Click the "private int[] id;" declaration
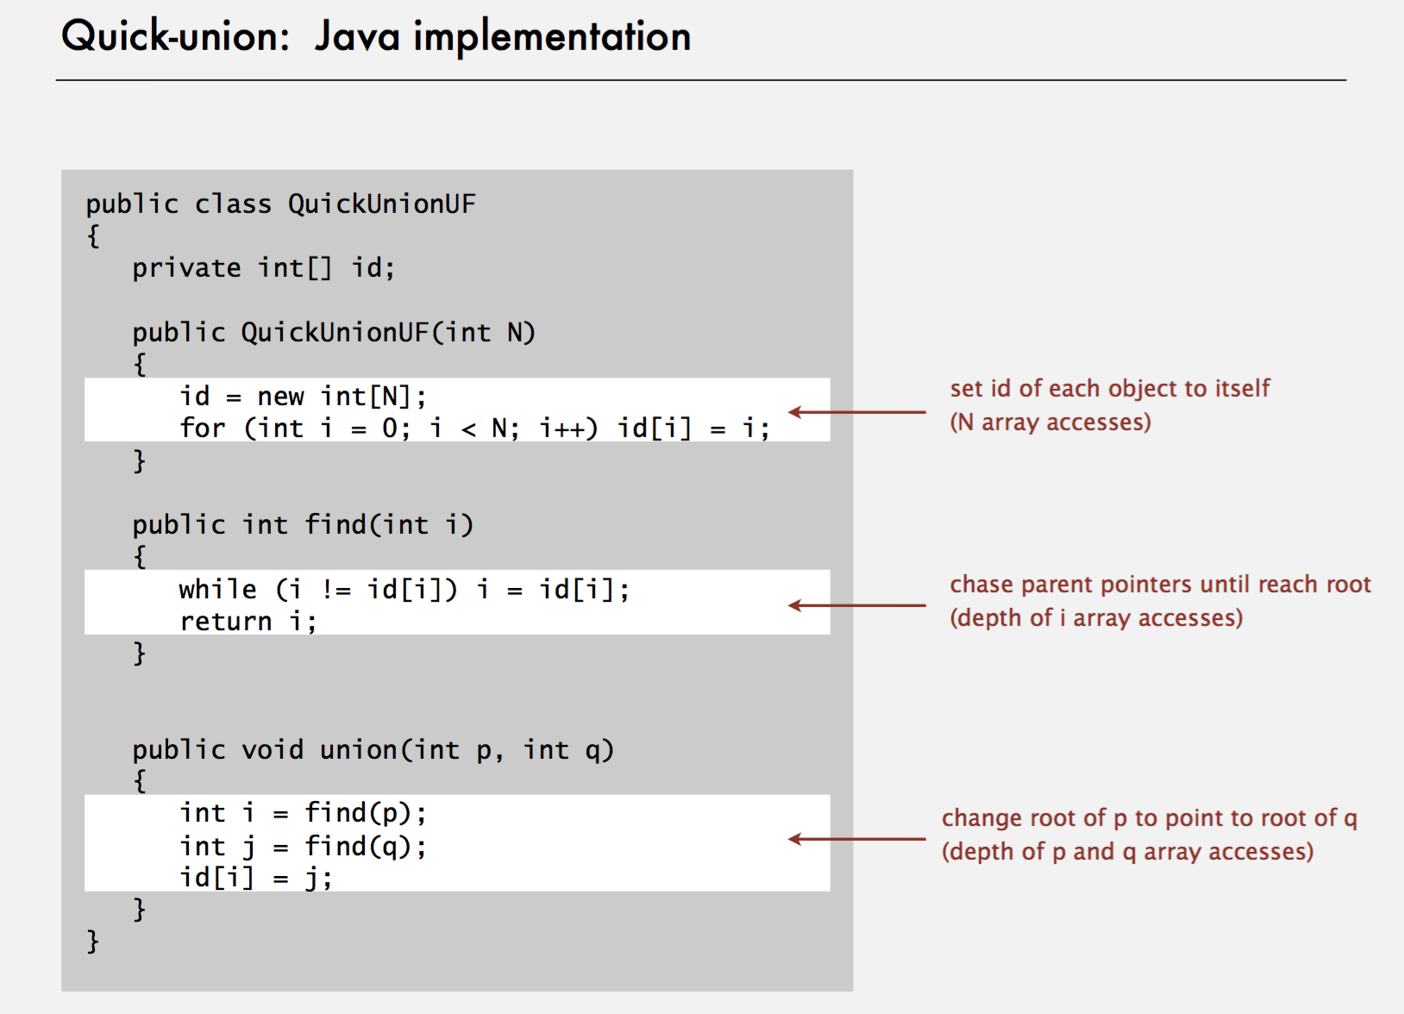The width and height of the screenshot is (1404, 1014). pos(263,268)
